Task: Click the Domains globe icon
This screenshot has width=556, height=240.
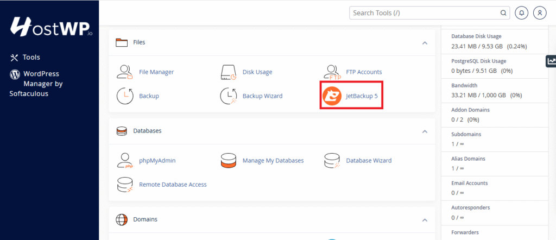Action: 122,219
